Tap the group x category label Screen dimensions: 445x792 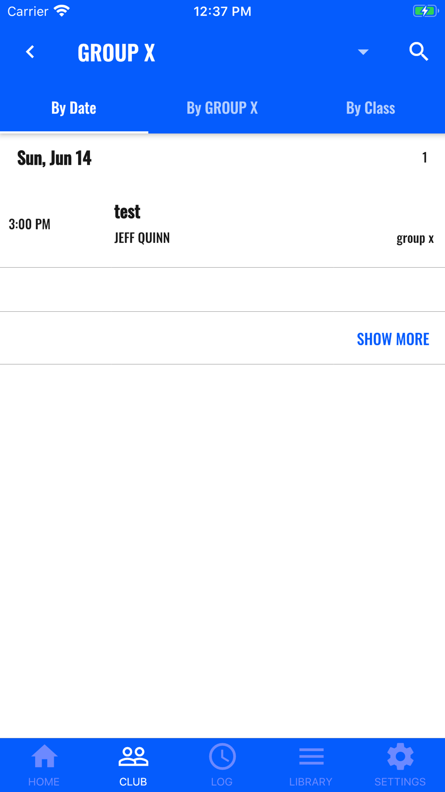pyautogui.click(x=415, y=238)
